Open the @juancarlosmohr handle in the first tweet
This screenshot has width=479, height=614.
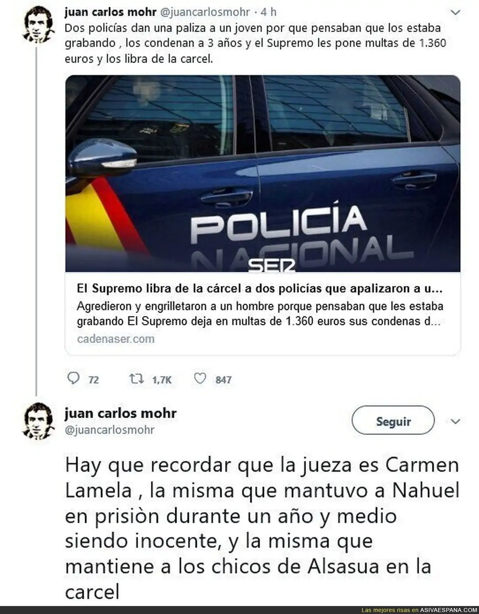pyautogui.click(x=205, y=12)
